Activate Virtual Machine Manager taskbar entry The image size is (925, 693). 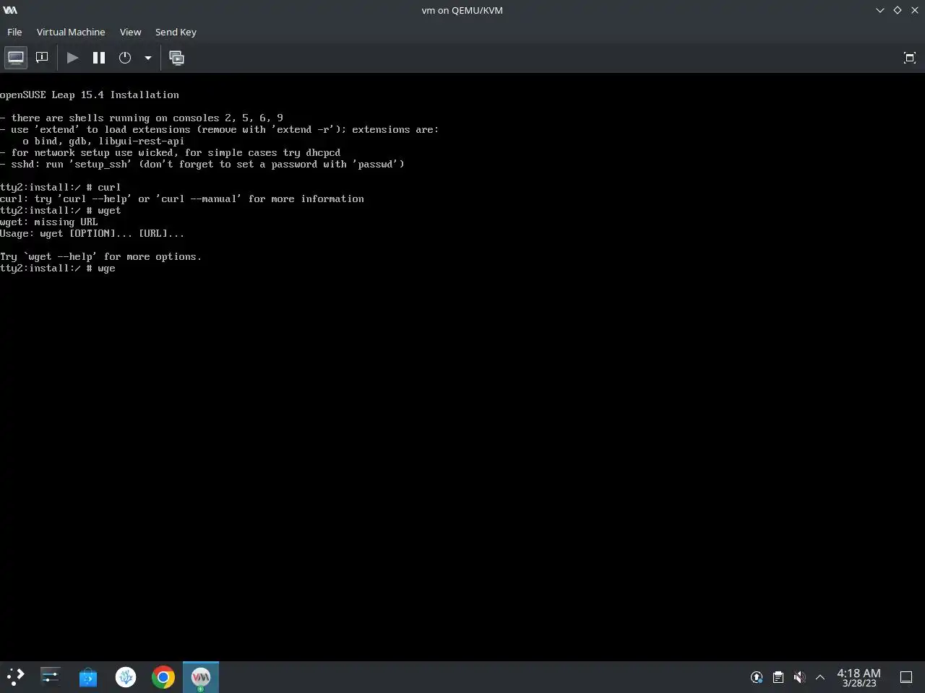point(201,677)
